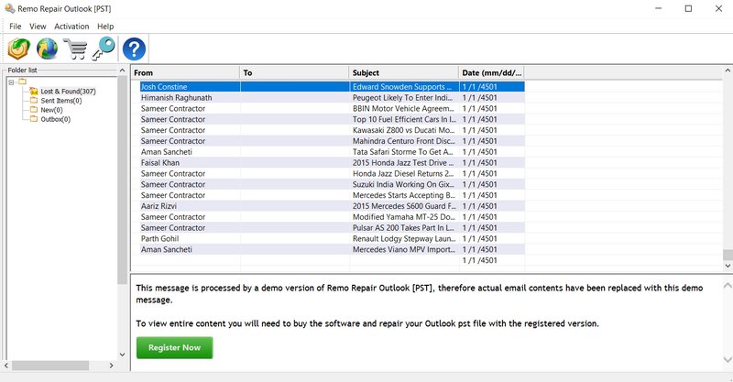Select the New folder in tree
The width and height of the screenshot is (733, 382).
click(x=51, y=110)
